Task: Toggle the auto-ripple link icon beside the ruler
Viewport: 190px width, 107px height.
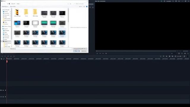Action: tap(4, 59)
